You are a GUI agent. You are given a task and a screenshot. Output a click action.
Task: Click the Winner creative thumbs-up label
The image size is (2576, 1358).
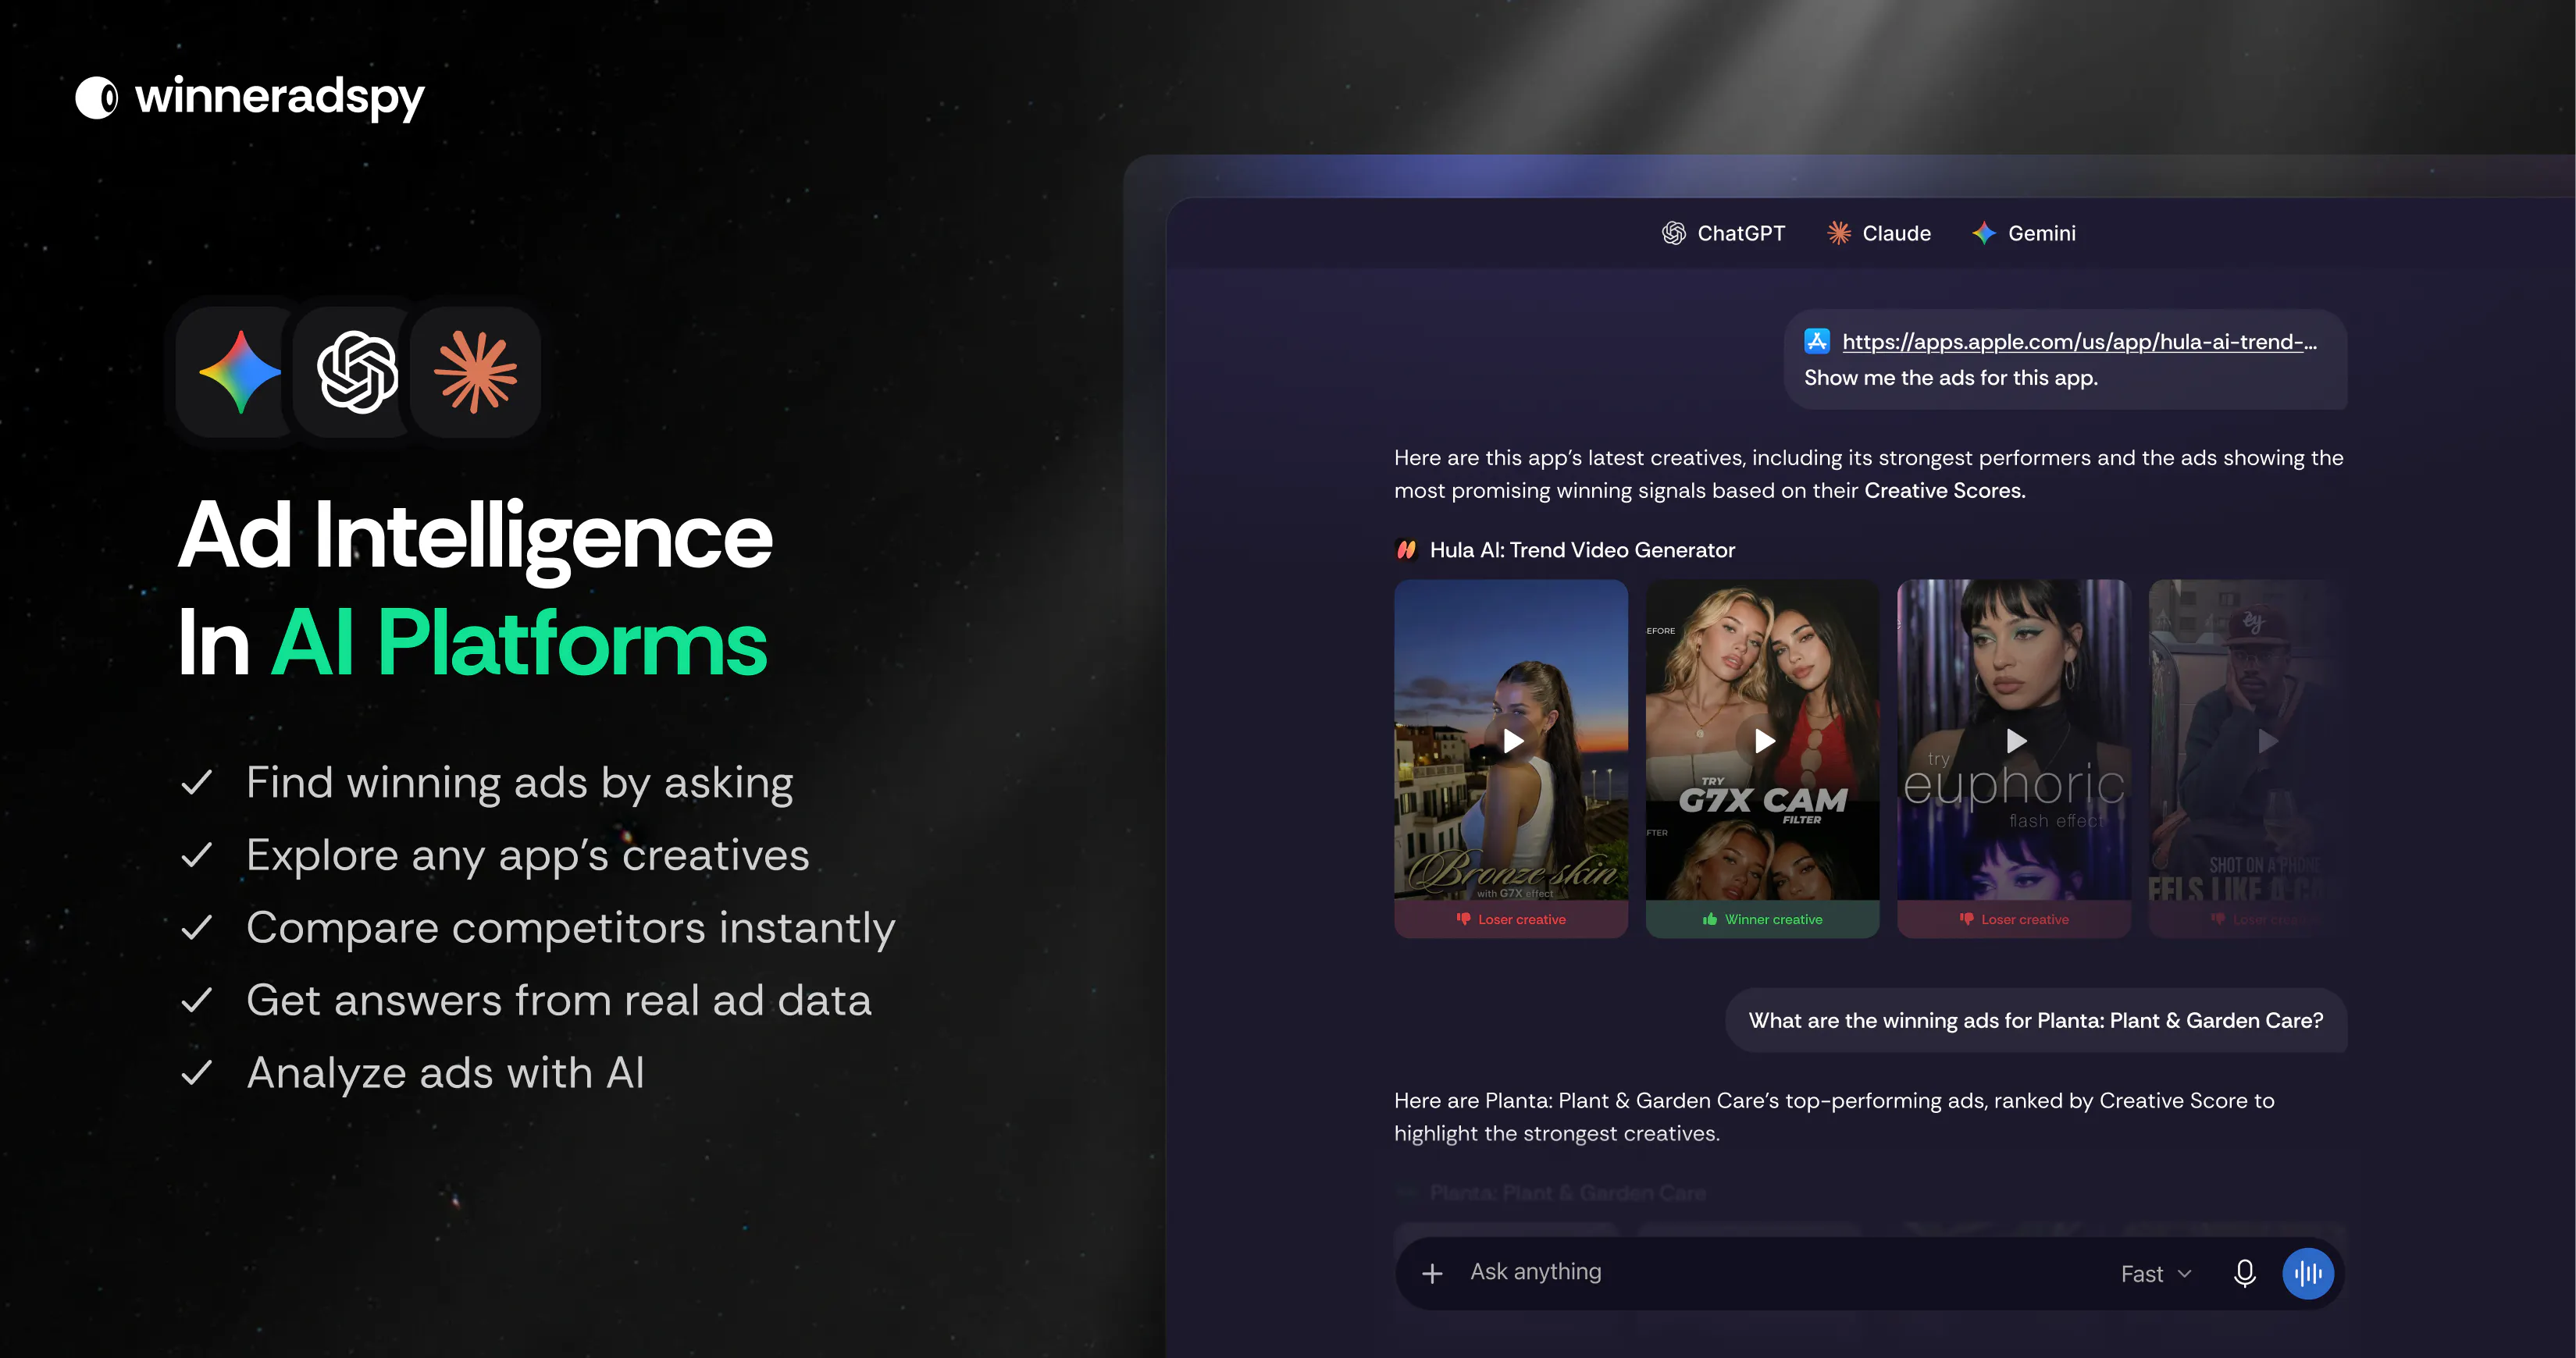[1763, 919]
